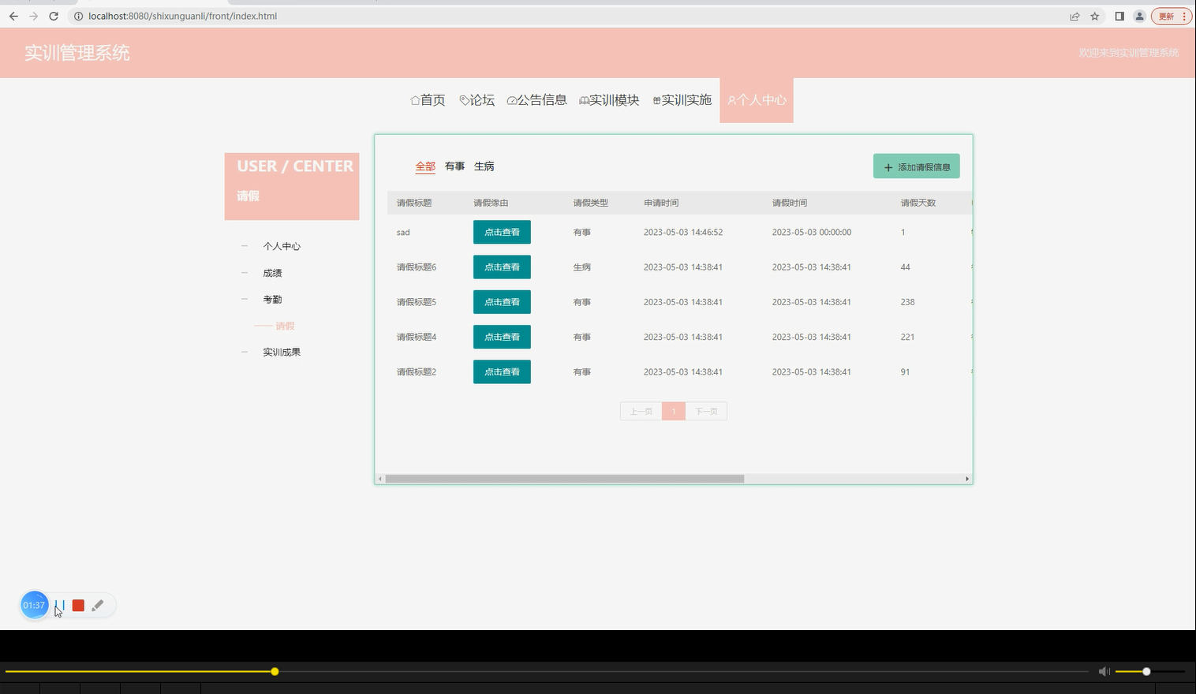The image size is (1196, 694).
Task: Open 实训模块 nav item
Action: pos(609,100)
